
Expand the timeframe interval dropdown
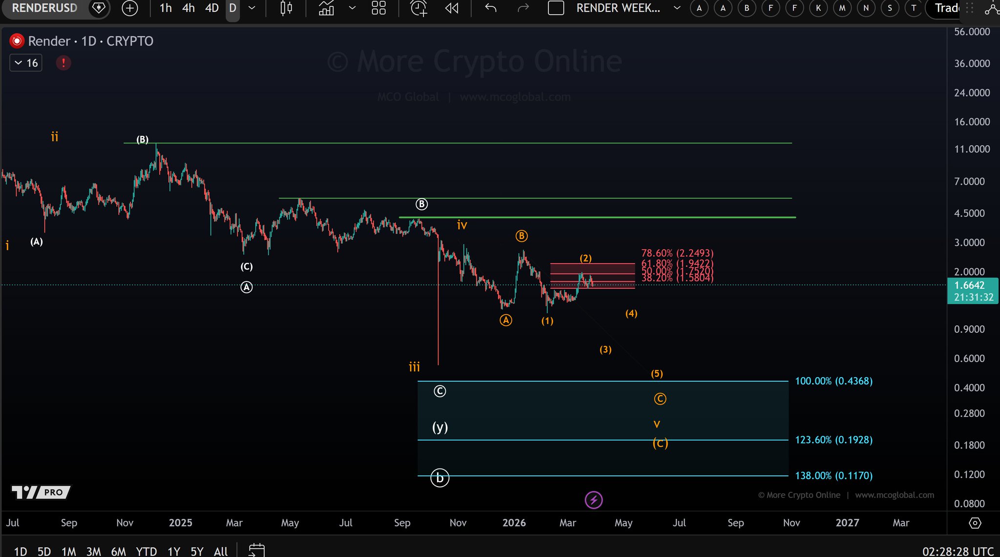click(252, 8)
